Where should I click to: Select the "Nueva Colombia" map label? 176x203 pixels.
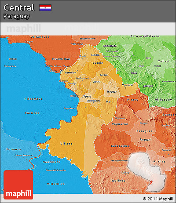pyautogui.click(x=112, y=56)
